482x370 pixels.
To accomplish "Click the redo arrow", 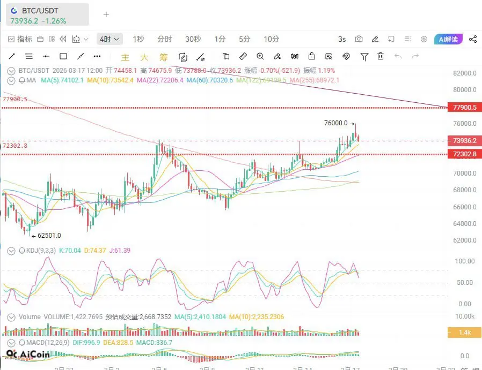I will [x=415, y=56].
